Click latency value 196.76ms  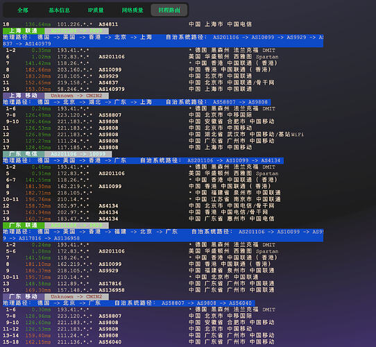(38, 199)
